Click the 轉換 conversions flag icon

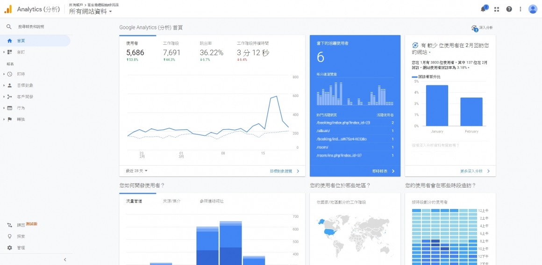[x=10, y=119]
